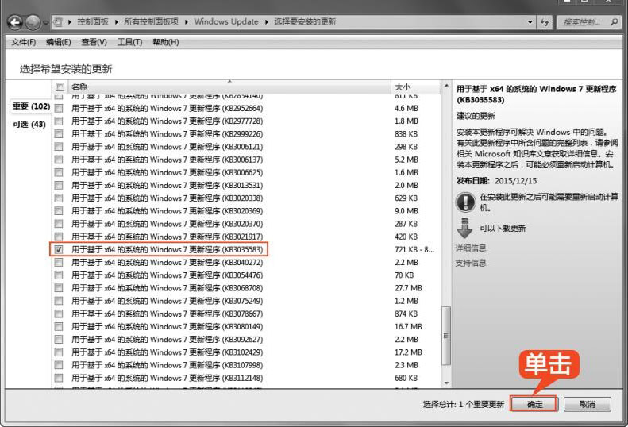628x427 pixels.
Task: Select the update row KB3006137
Action: tap(246, 160)
